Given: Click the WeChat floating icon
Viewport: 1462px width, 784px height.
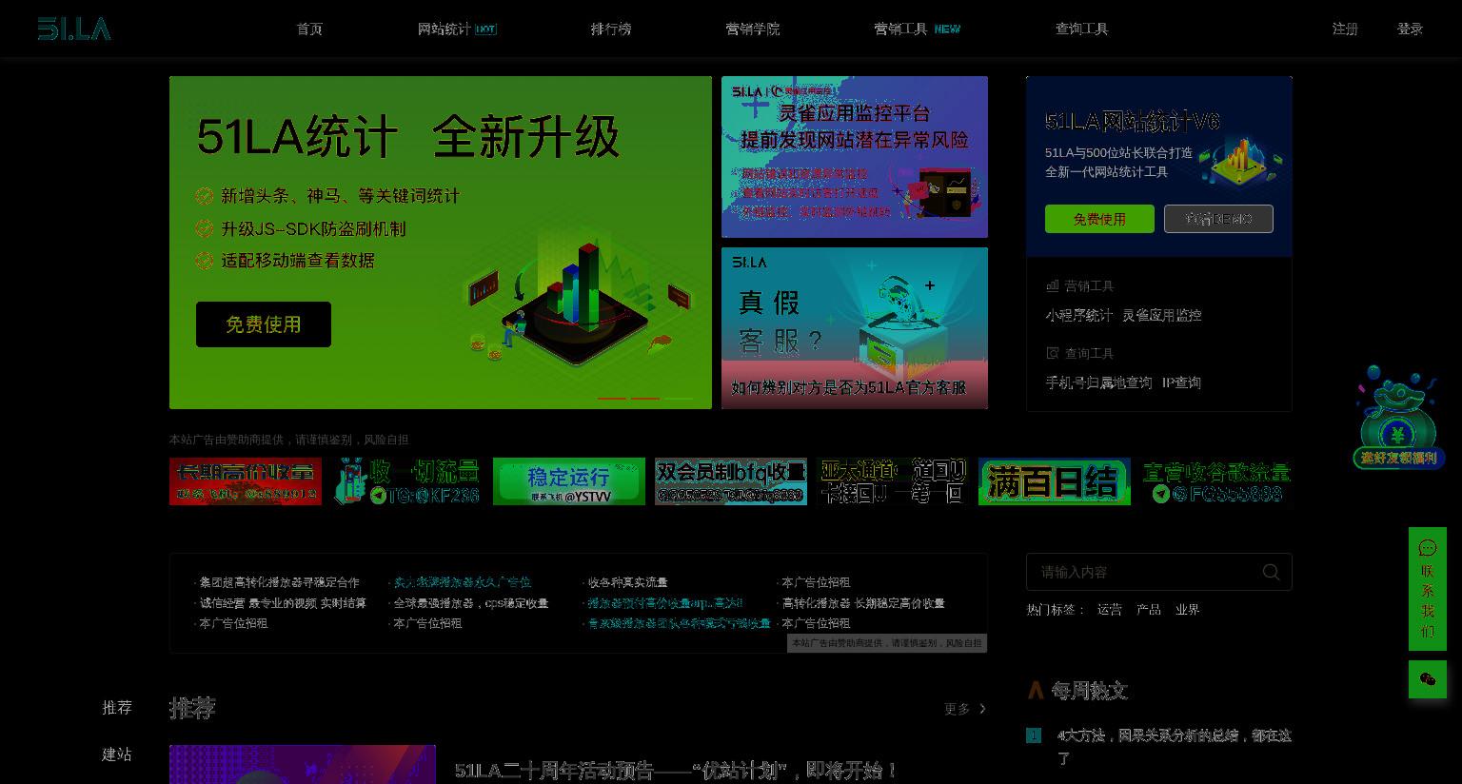Looking at the screenshot, I should [1428, 679].
